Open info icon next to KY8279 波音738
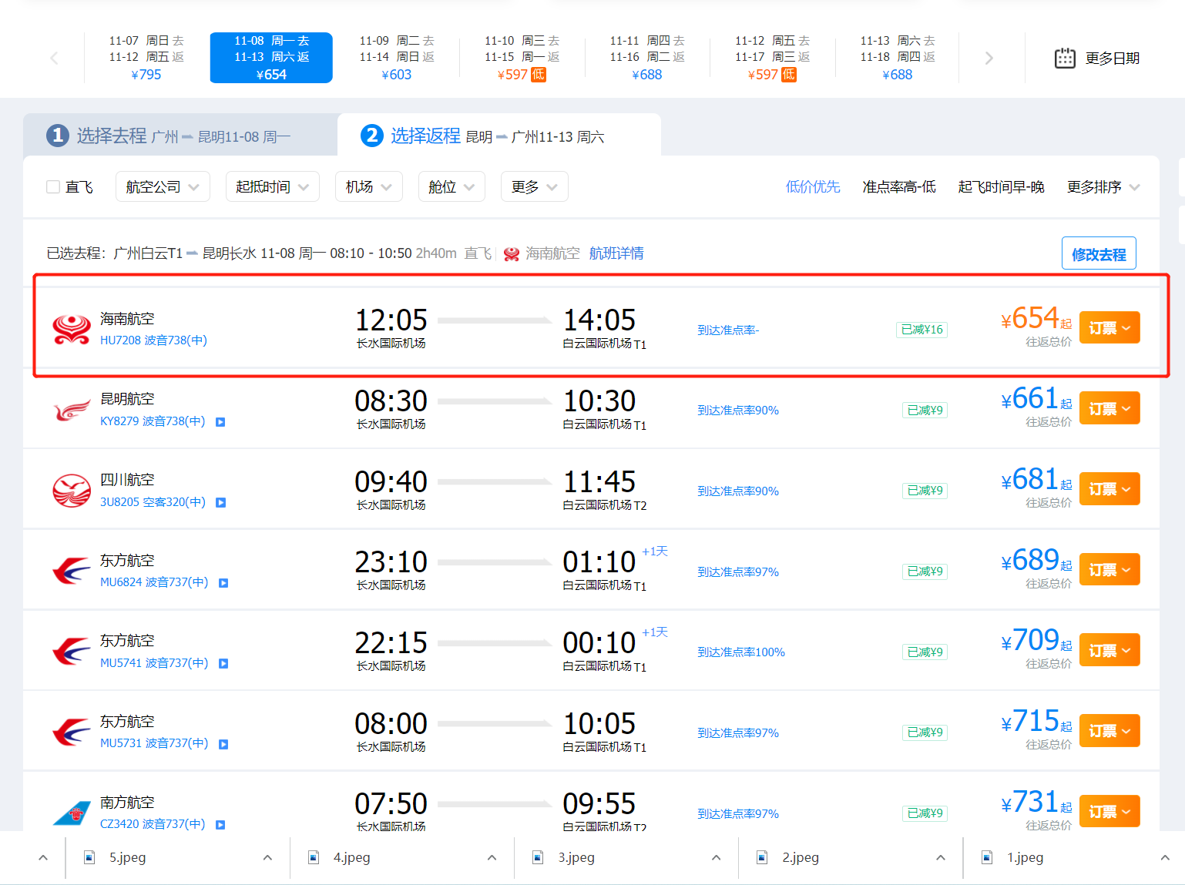Image resolution: width=1185 pixels, height=885 pixels. tap(220, 422)
